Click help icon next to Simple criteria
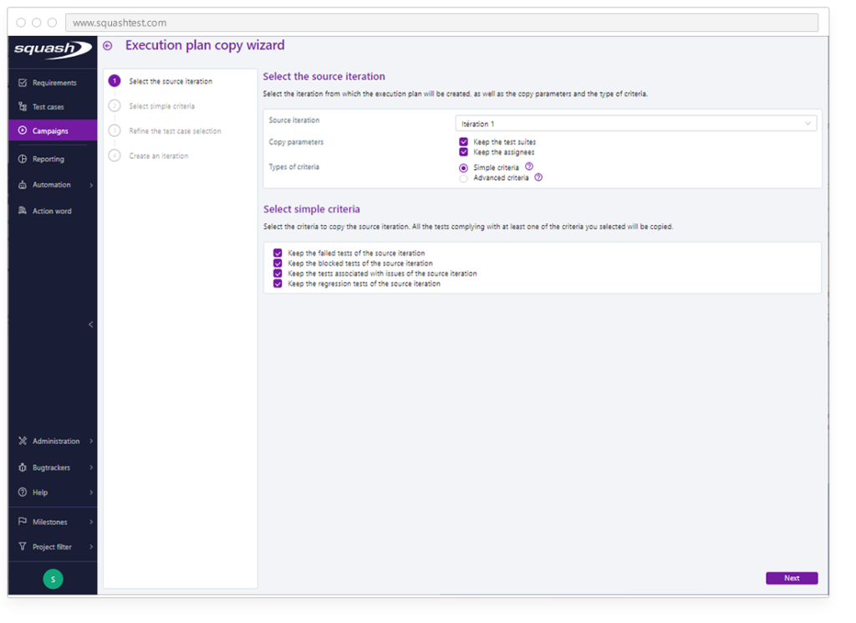 [x=529, y=166]
